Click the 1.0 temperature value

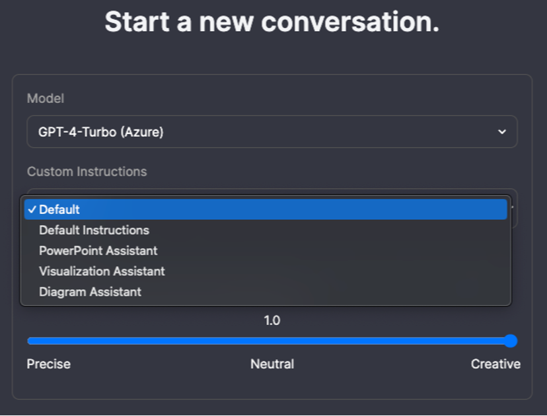(x=272, y=321)
